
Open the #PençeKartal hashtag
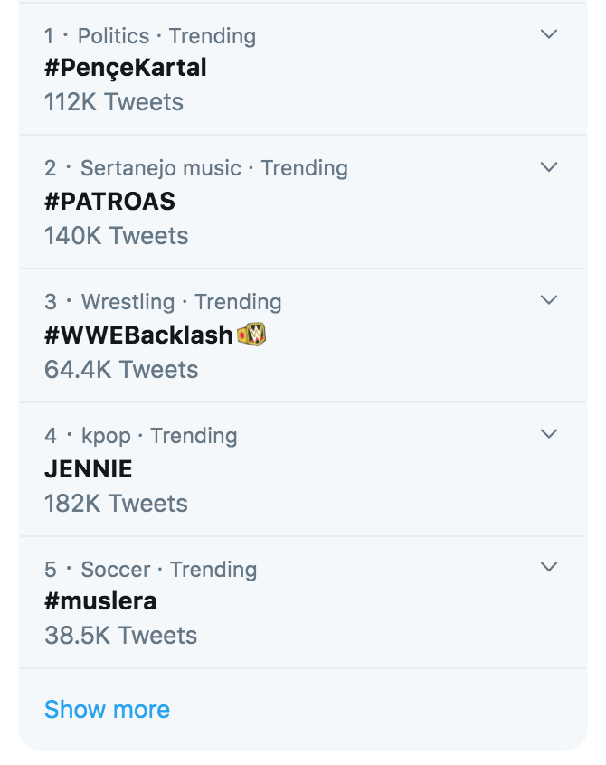pyautogui.click(x=126, y=69)
